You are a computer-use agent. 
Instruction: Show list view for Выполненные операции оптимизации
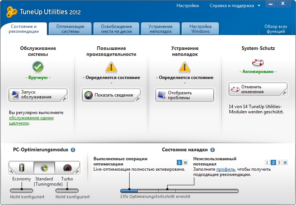[185, 162]
